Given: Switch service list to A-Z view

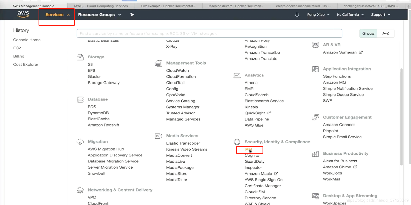Looking at the screenshot, I should (x=386, y=33).
